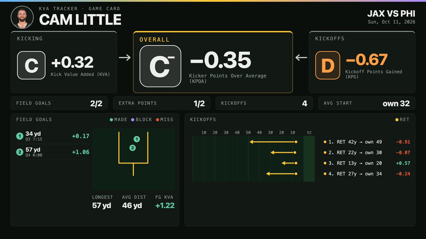Image resolution: width=426 pixels, height=239 pixels.
Task: Click the EZ end zone label on field chart
Action: (x=309, y=132)
